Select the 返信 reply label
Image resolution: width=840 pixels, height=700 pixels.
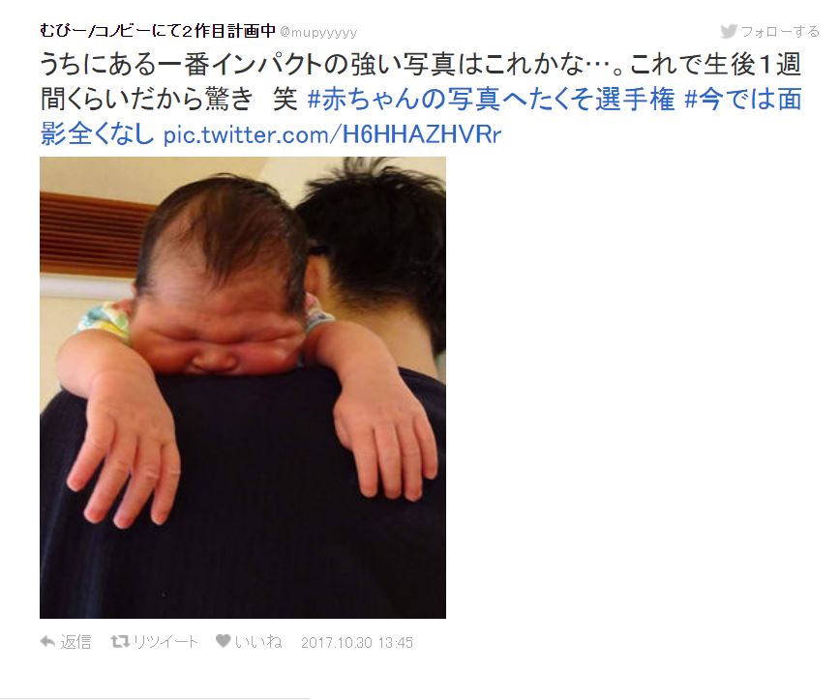click(x=75, y=642)
